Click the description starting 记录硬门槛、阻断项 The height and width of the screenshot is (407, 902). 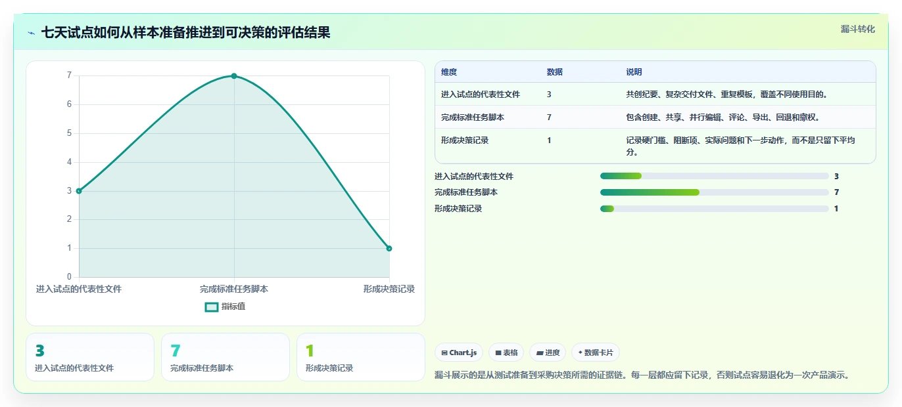point(741,146)
